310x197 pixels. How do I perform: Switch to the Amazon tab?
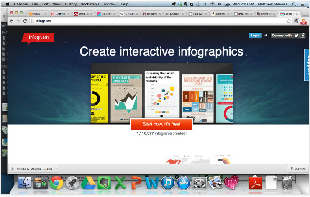tap(220, 14)
